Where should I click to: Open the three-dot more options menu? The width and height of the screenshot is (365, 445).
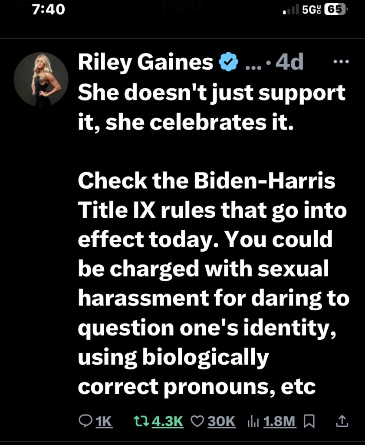pos(340,62)
